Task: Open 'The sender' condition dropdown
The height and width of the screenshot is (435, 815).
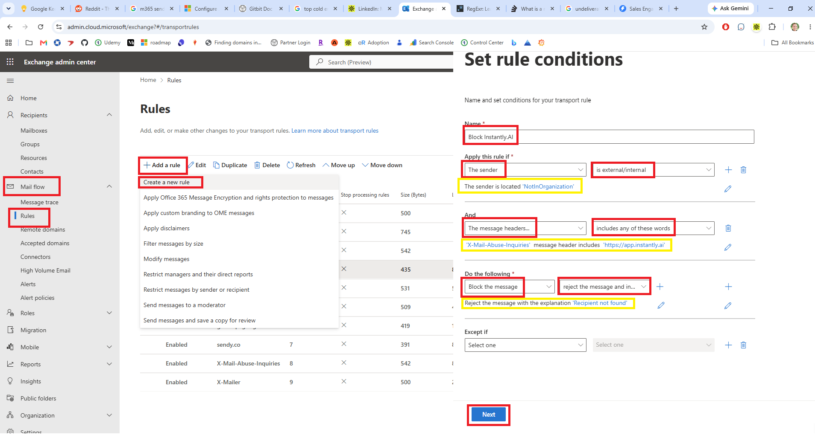Action: 525,170
